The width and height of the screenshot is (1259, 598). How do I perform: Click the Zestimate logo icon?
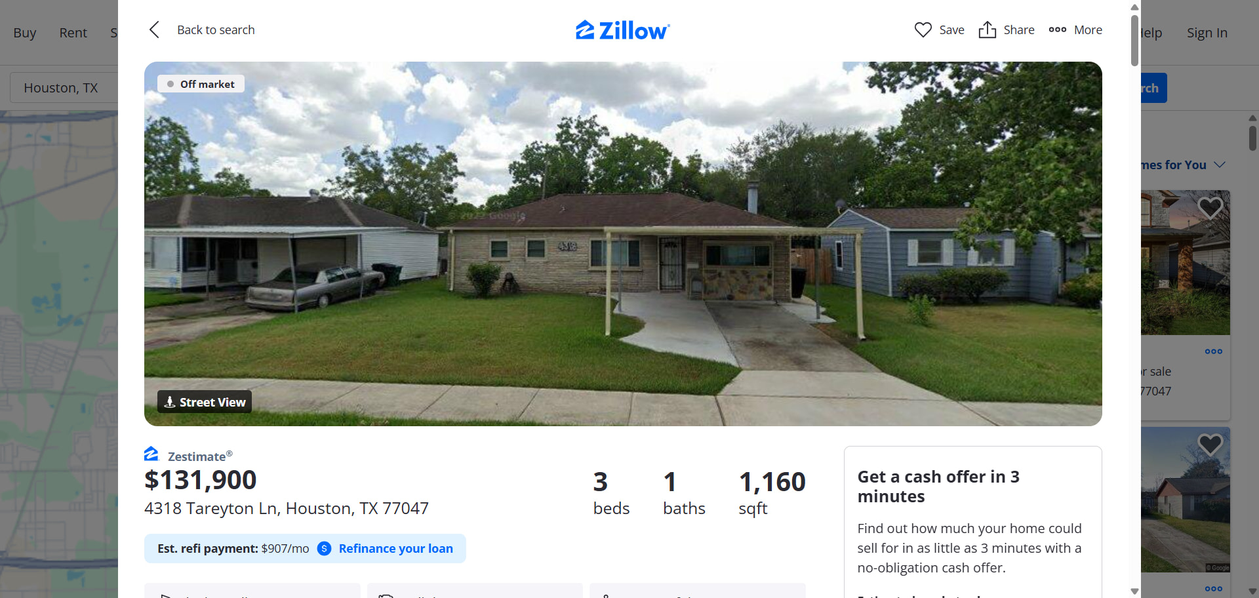[x=151, y=454]
